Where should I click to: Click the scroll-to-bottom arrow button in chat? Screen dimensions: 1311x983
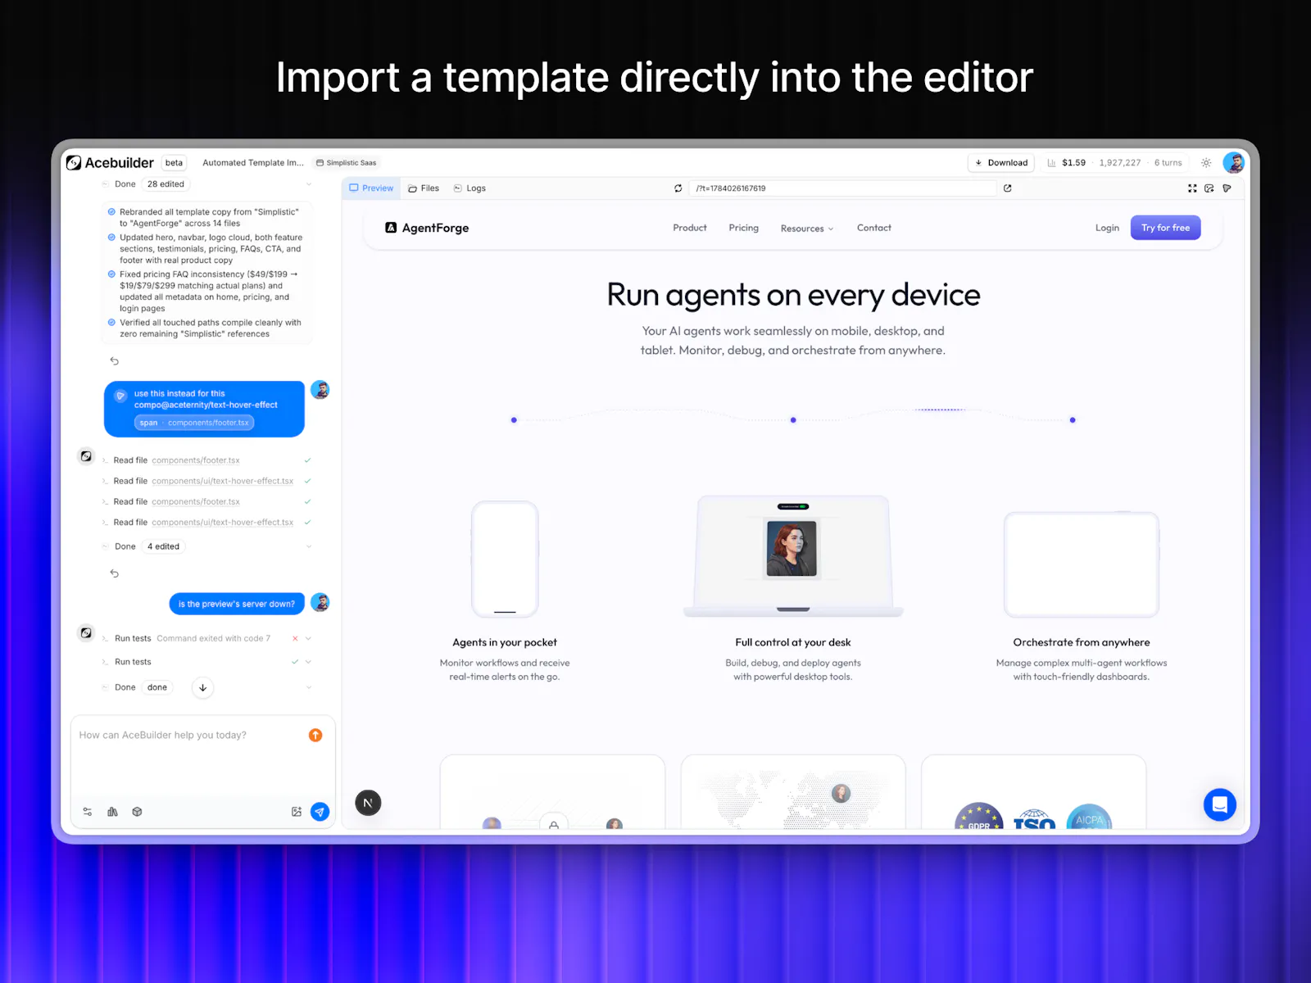point(202,687)
